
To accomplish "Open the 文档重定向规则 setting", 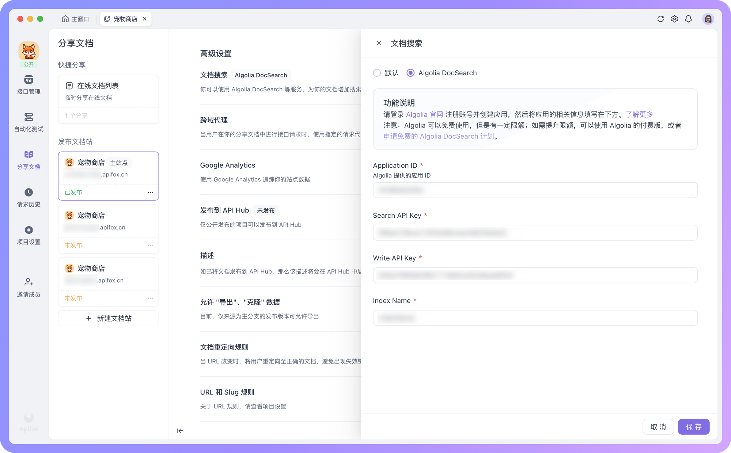I will (x=280, y=354).
